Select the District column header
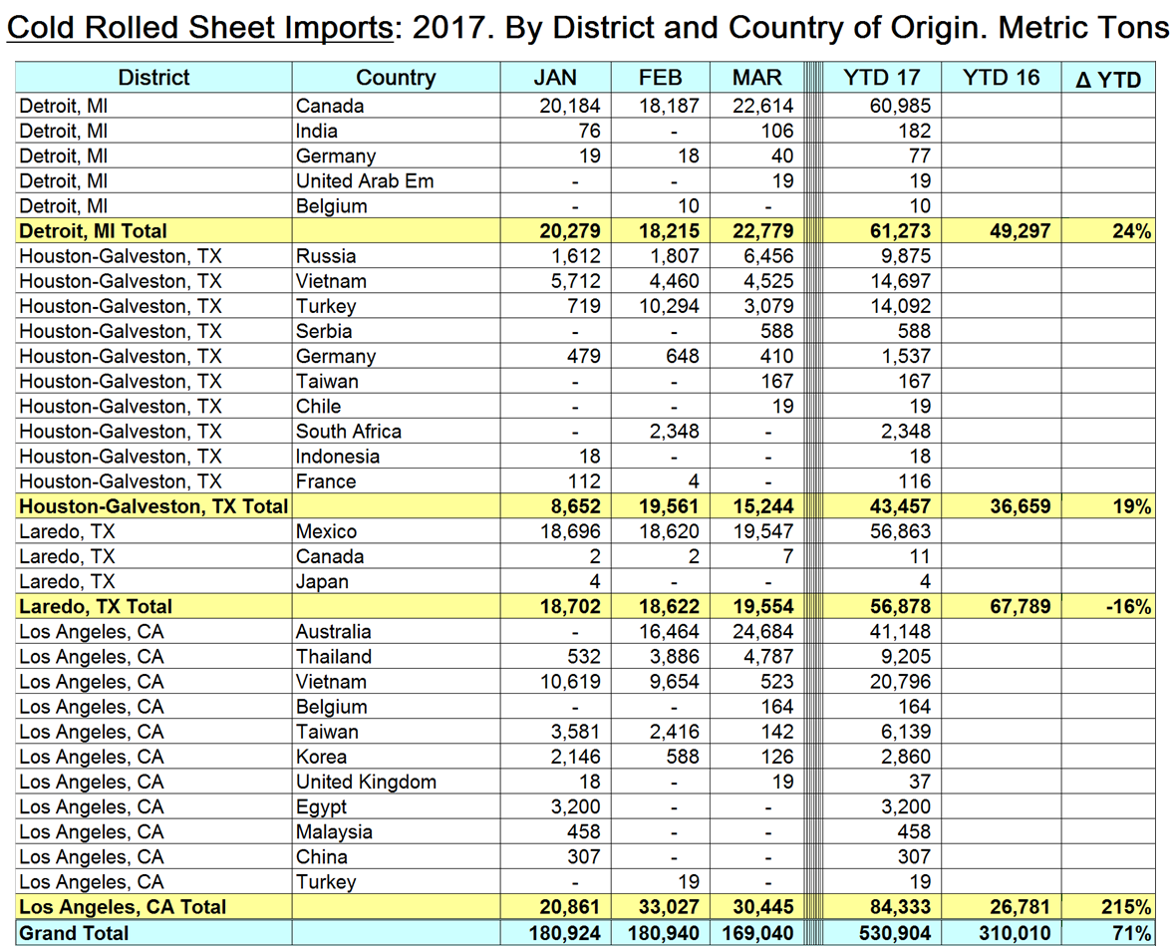Screen dimensions: 1173x946 pyautogui.click(x=153, y=78)
